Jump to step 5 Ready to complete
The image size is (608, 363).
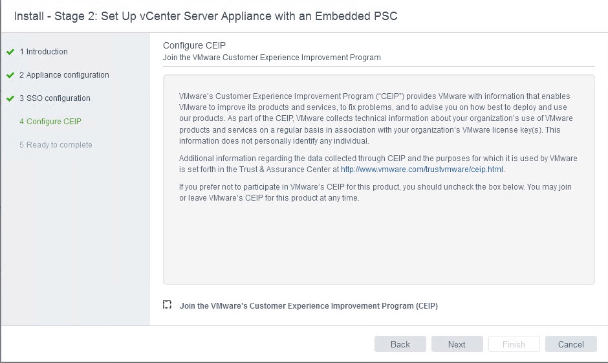[x=56, y=145]
